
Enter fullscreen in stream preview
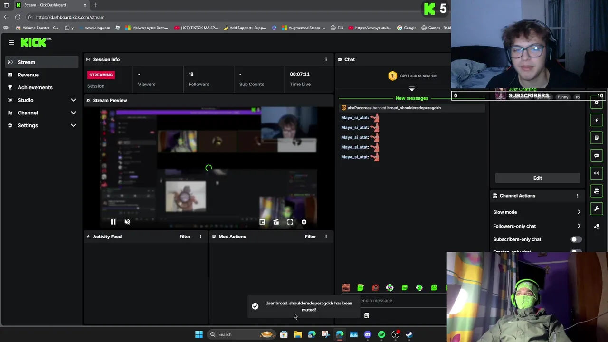pyautogui.click(x=290, y=222)
